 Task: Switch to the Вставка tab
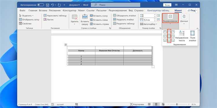(x=43, y=10)
